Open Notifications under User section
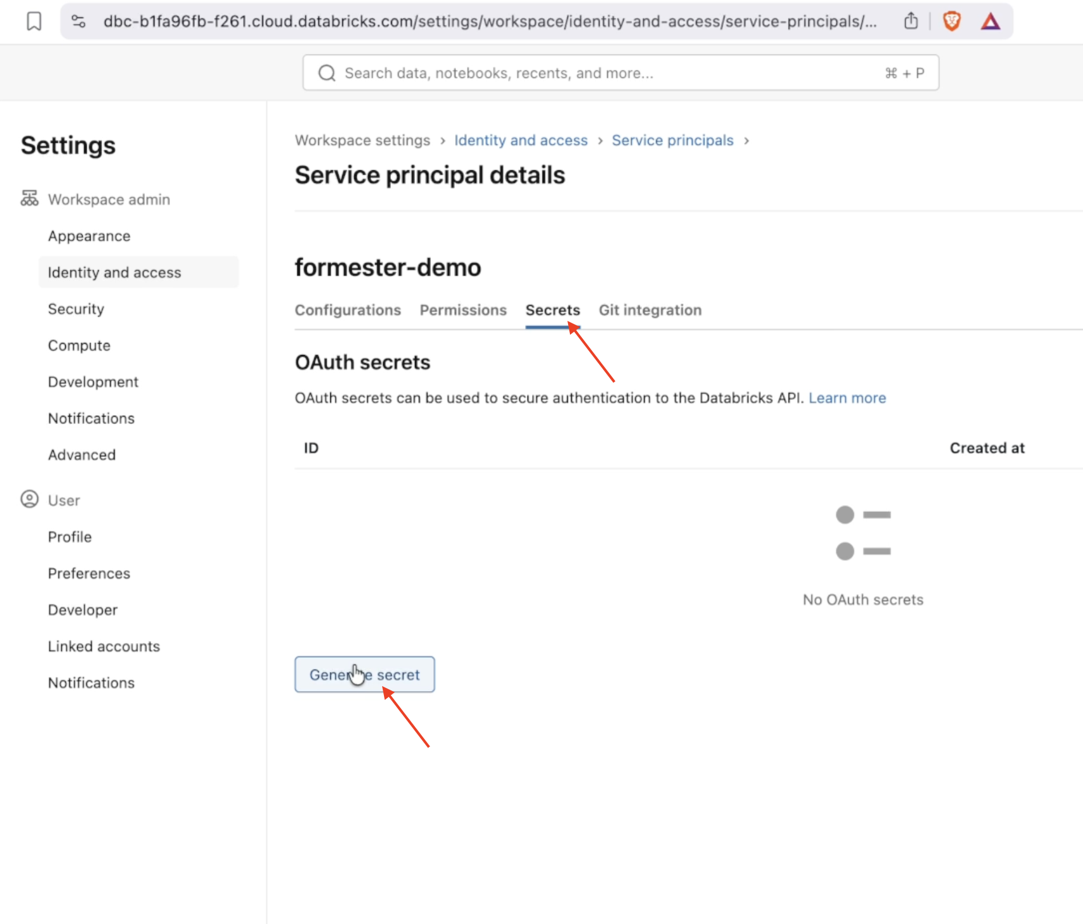This screenshot has width=1083, height=924. [x=91, y=683]
